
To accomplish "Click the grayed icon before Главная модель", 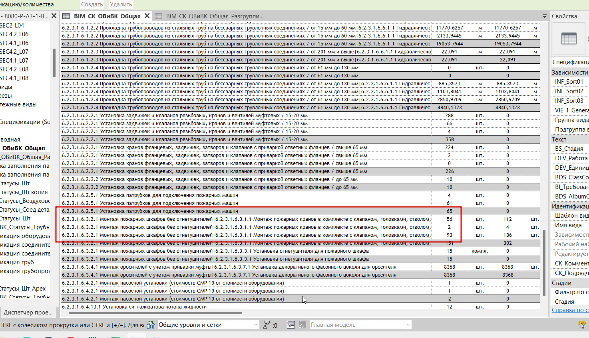I will (303, 325).
